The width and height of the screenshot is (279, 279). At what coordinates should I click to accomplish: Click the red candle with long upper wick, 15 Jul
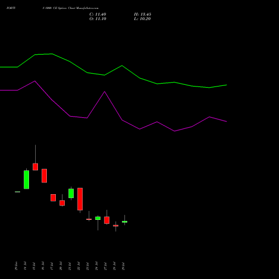coord(35,167)
